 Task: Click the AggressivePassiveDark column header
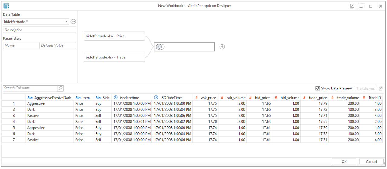(x=50, y=98)
